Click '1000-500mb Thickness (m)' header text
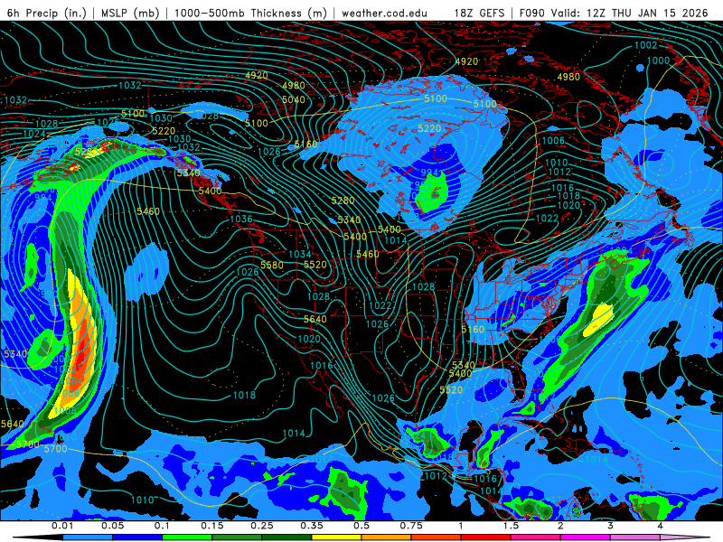The image size is (723, 542). coord(250,13)
